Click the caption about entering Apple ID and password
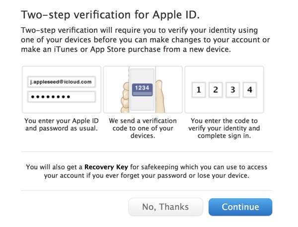Screen dimensions: 298x227 62,124
